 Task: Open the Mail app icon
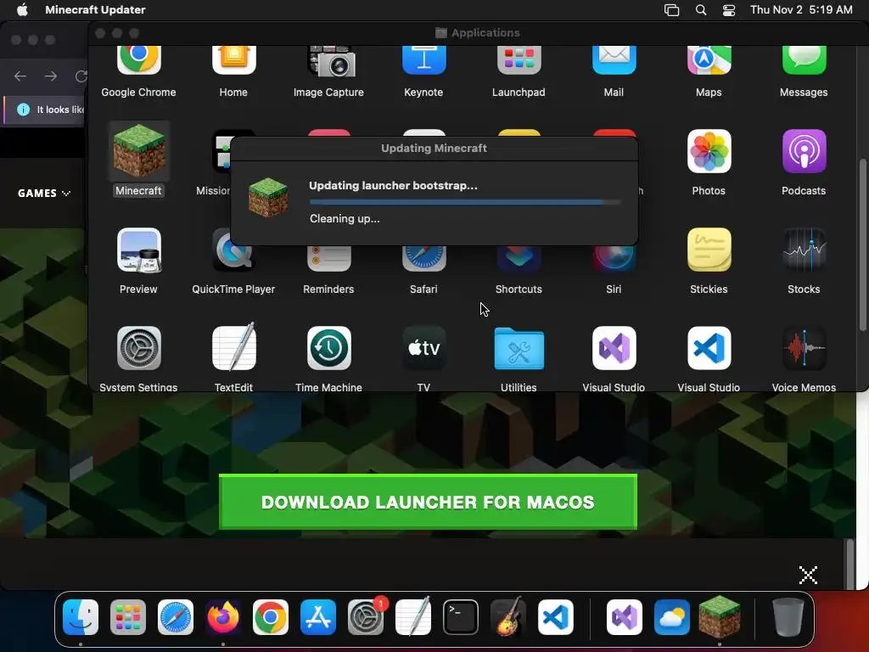pyautogui.click(x=614, y=60)
